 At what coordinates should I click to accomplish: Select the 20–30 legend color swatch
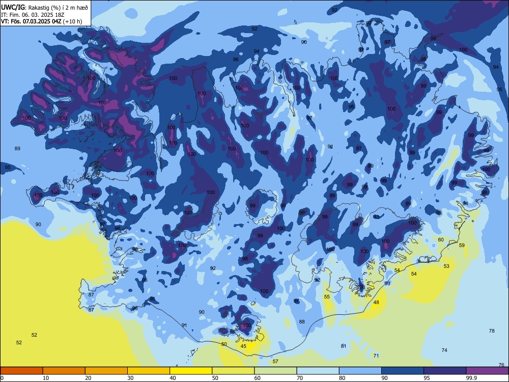pos(106,371)
